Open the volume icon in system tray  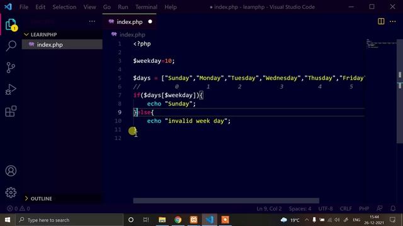pyautogui.click(x=338, y=220)
